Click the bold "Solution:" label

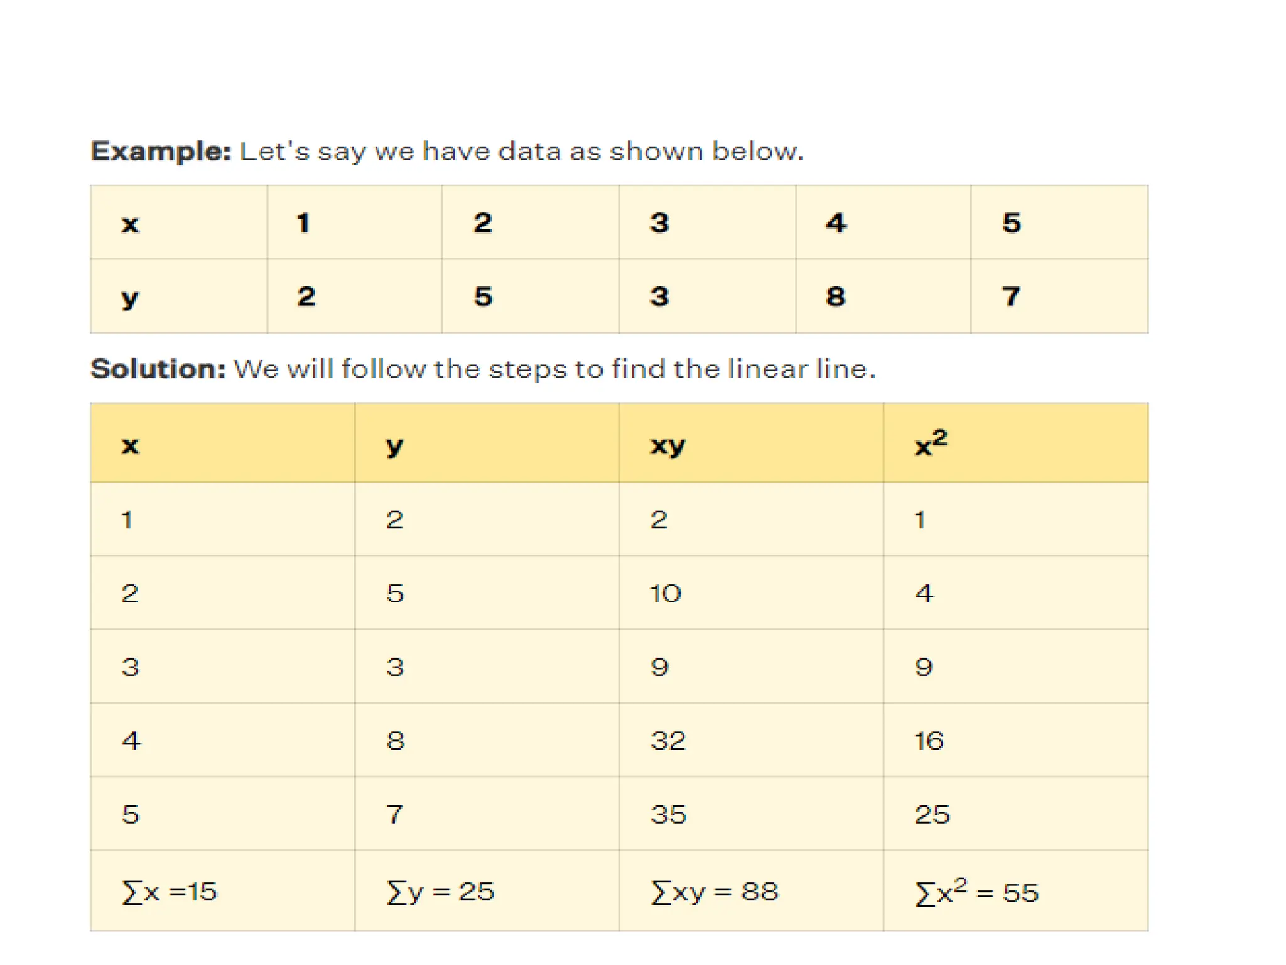coord(158,369)
